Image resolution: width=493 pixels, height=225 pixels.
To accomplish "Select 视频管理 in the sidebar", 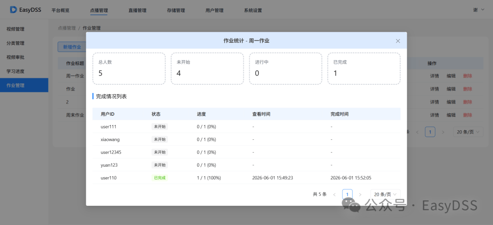I will click(x=24, y=29).
